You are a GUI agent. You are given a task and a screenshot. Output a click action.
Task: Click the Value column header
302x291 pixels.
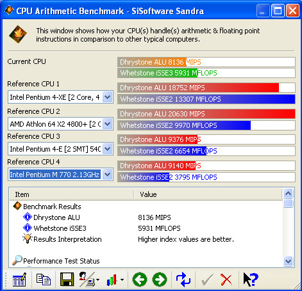point(208,194)
